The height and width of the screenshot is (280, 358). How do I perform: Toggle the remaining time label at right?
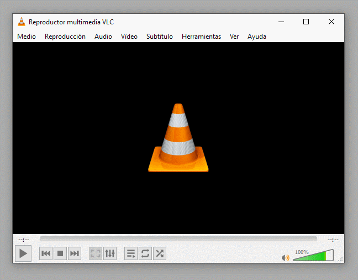[x=333, y=240]
